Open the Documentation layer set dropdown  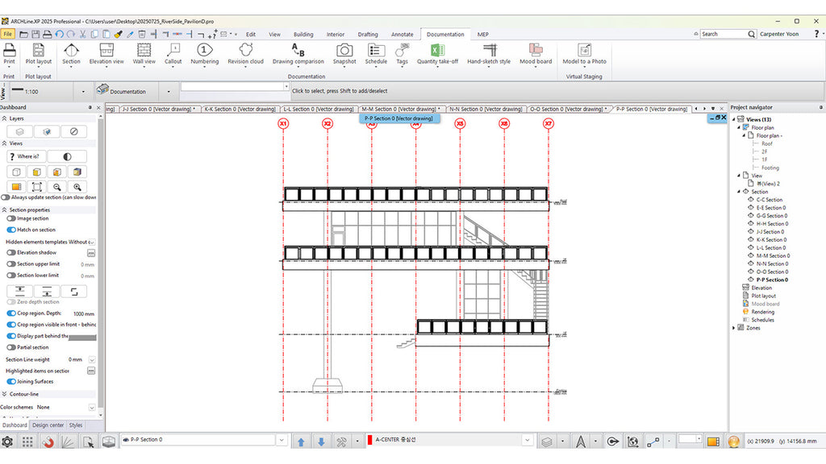coord(169,92)
